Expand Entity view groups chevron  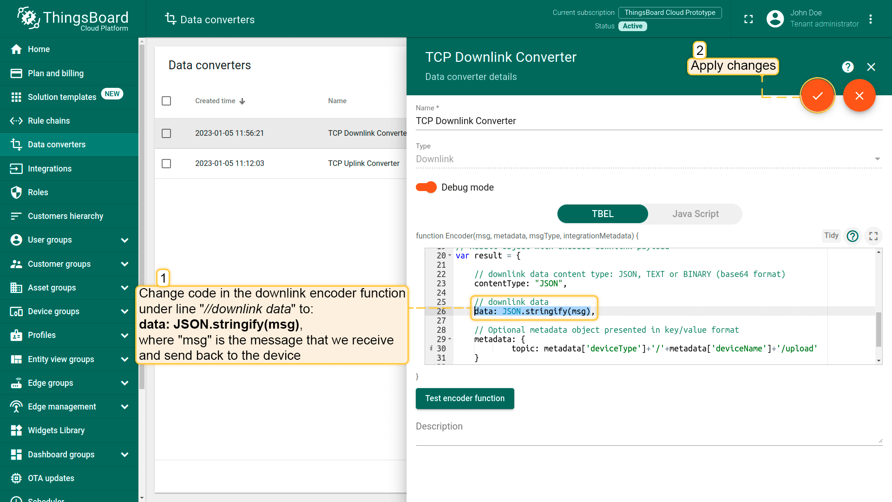pyautogui.click(x=125, y=359)
